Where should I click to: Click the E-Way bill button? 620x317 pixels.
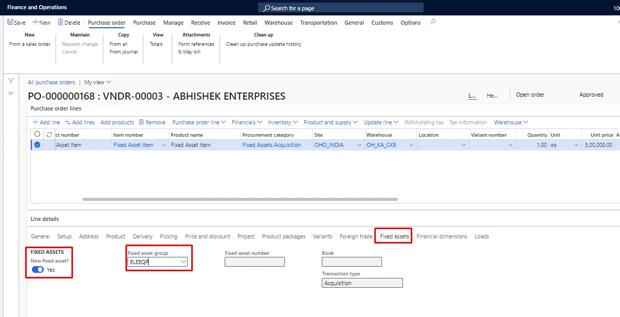click(189, 52)
